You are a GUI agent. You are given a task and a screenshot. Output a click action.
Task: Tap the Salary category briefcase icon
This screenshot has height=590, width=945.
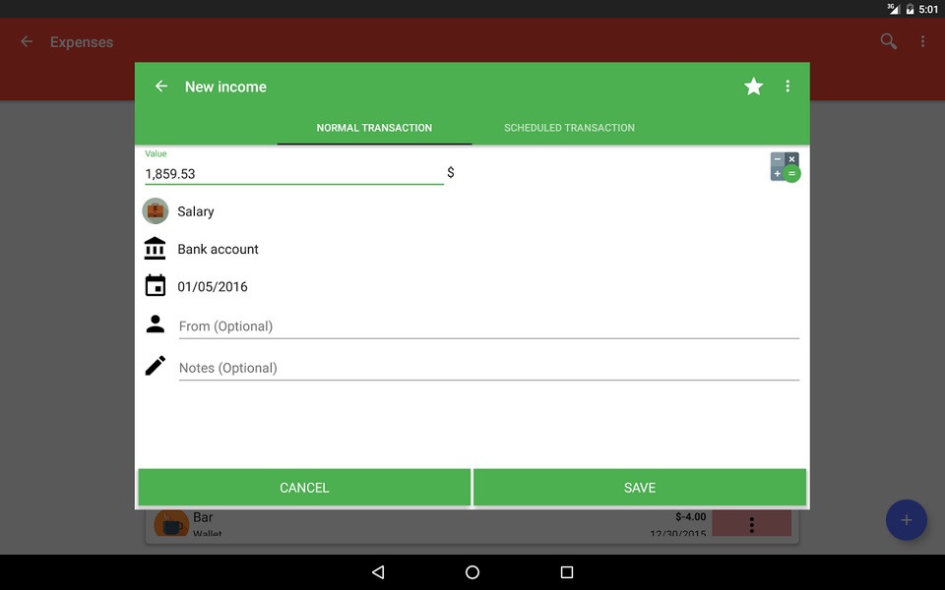(x=156, y=211)
